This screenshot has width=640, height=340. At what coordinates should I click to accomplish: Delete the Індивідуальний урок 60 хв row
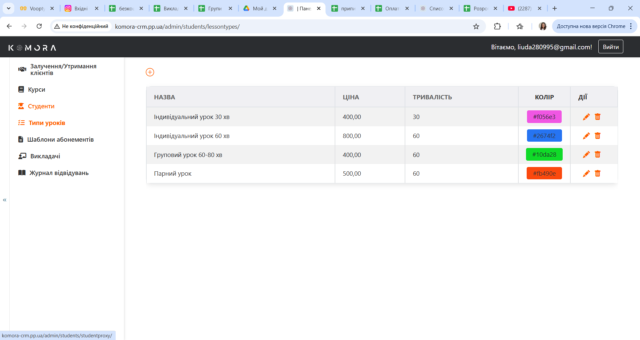(597, 136)
